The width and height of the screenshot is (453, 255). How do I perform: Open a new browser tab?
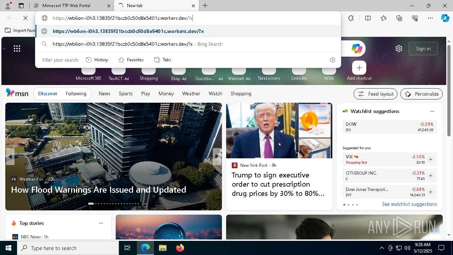pos(205,6)
